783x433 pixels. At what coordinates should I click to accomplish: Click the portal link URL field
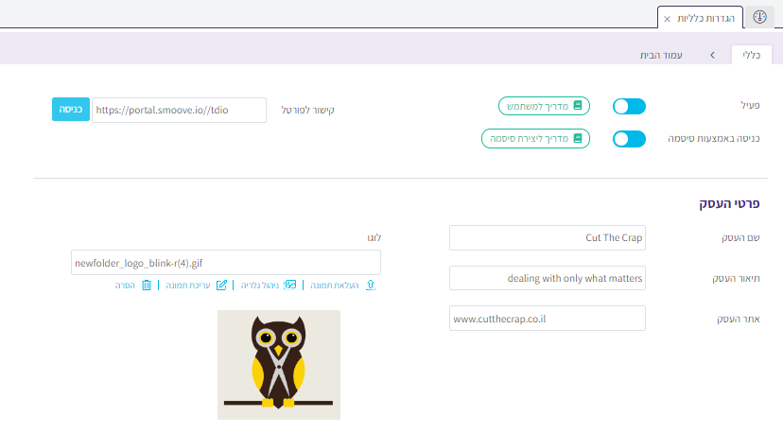179,110
